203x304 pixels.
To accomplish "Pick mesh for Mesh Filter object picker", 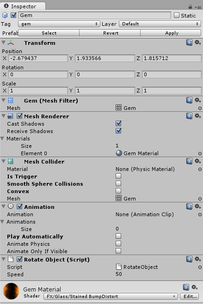I will 200,109.
